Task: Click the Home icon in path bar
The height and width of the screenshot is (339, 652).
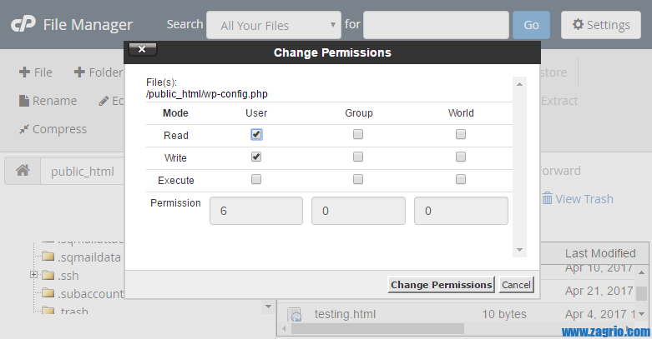Action: click(x=23, y=172)
